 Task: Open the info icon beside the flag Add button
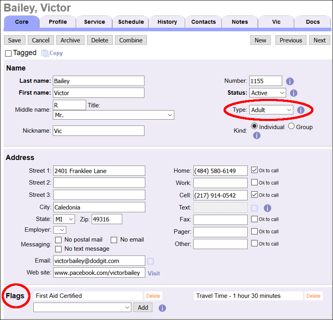pos(162,308)
